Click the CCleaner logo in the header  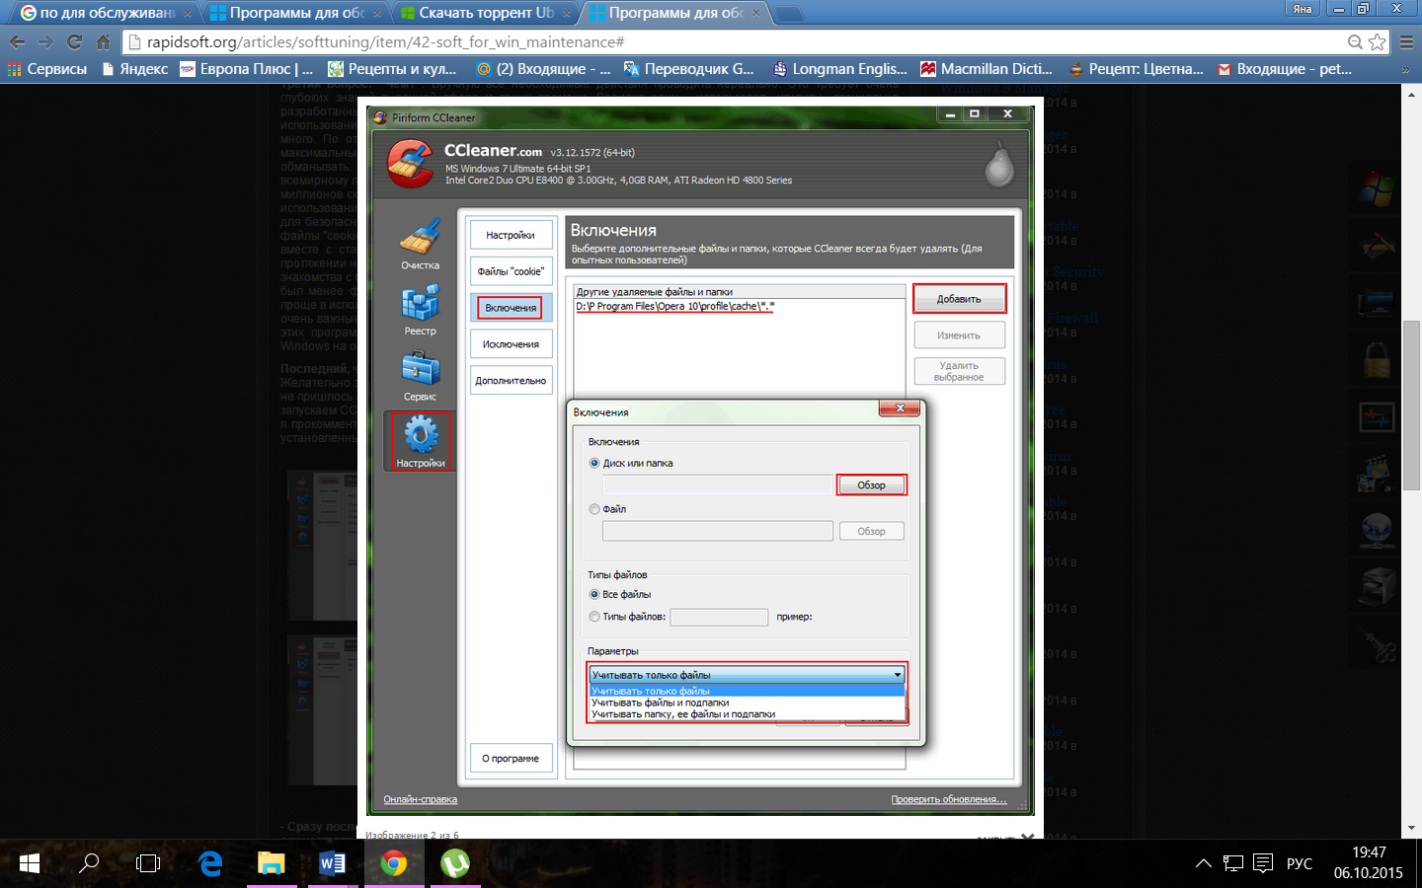coord(410,164)
